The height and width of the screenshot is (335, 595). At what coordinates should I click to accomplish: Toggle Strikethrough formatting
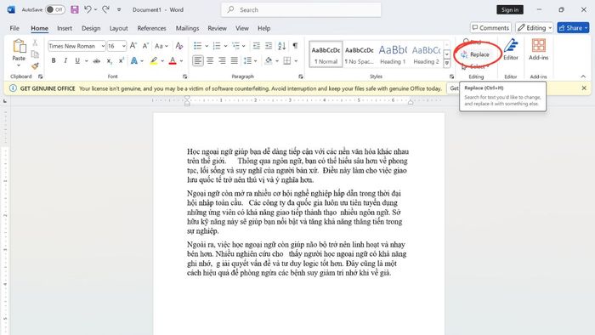pyautogui.click(x=97, y=60)
